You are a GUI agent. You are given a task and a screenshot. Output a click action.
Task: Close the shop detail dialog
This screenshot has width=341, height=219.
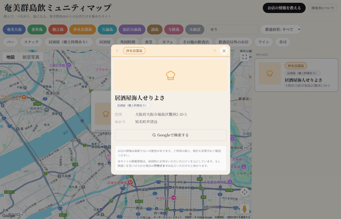tap(224, 51)
